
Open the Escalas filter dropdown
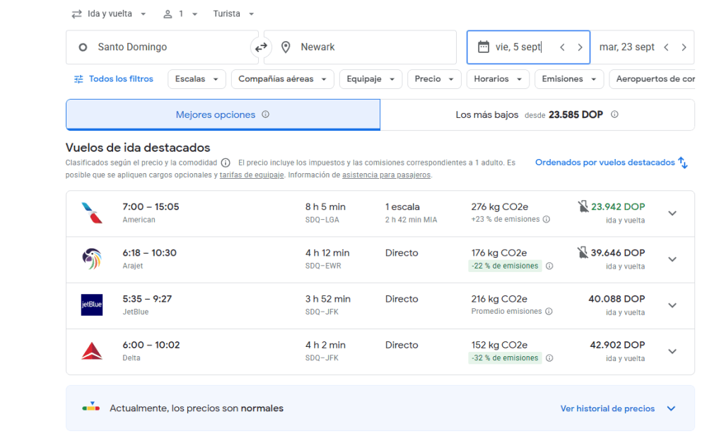point(197,79)
